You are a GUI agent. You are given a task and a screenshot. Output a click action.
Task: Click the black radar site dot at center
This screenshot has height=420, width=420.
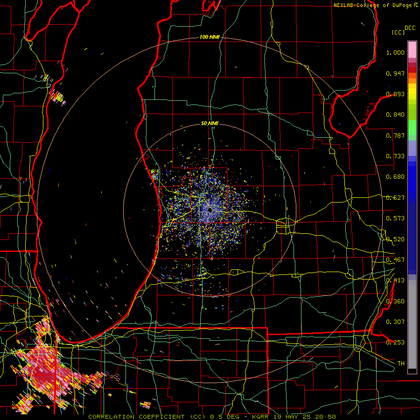pos(210,210)
